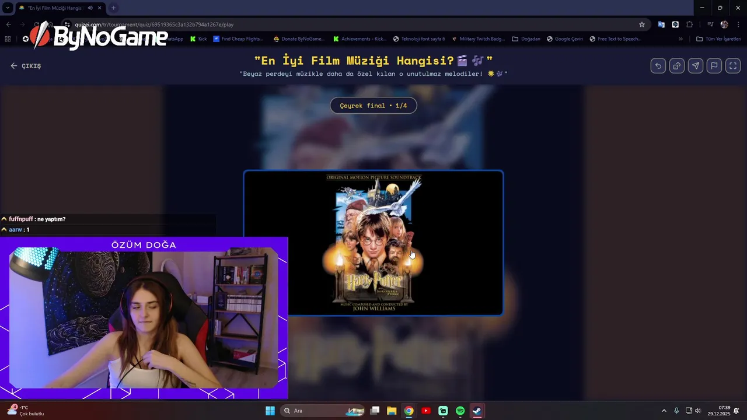Open the 'Find Cheap Flights...' bookmark
This screenshot has height=420, width=747.
[x=238, y=39]
